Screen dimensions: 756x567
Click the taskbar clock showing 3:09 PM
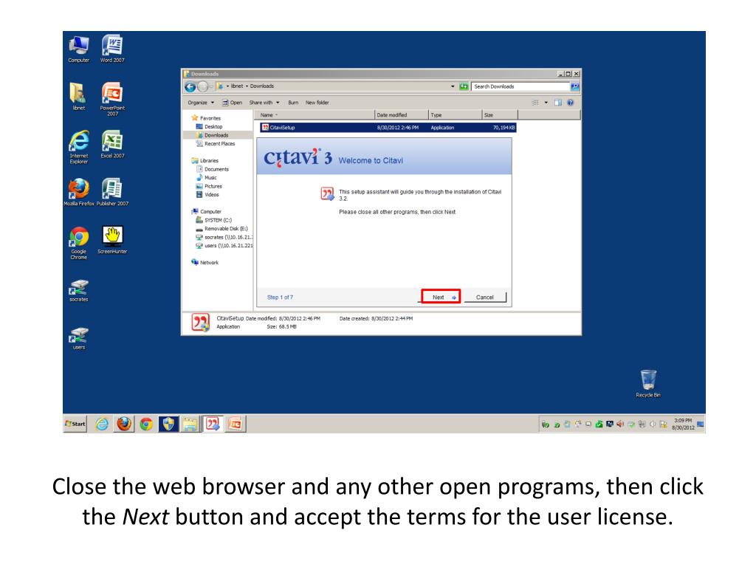click(x=683, y=424)
